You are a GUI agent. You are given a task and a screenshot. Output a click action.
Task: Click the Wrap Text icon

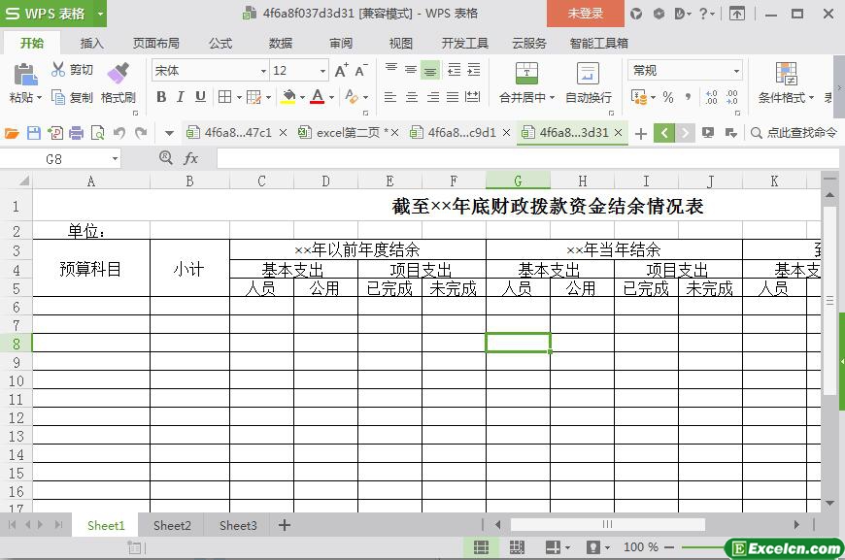(x=588, y=75)
